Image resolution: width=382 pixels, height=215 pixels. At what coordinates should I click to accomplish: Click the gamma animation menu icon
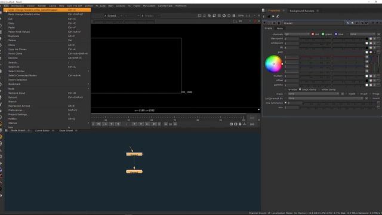pyautogui.click(x=378, y=85)
